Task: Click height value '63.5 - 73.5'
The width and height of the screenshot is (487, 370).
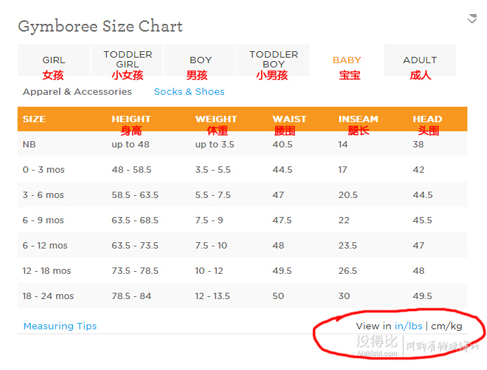Action: pyautogui.click(x=135, y=246)
